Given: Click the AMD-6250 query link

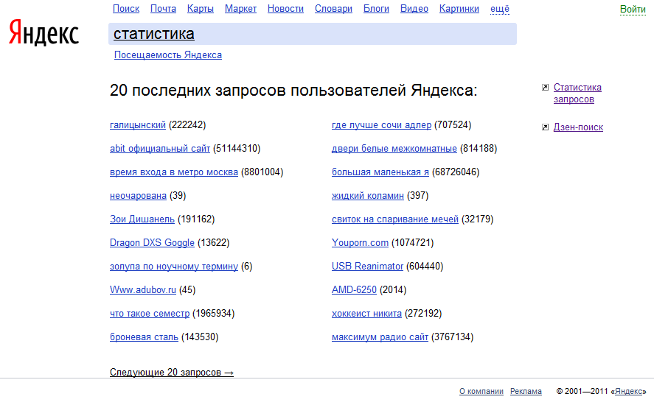Looking at the screenshot, I should coord(354,290).
